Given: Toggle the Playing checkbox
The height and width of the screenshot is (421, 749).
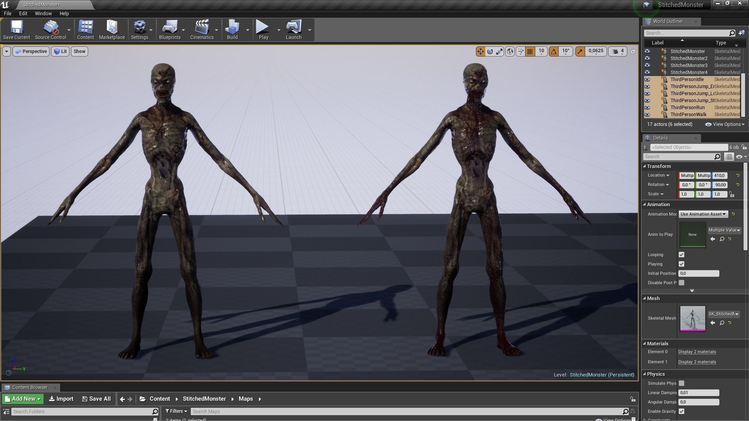Looking at the screenshot, I should click(x=682, y=264).
